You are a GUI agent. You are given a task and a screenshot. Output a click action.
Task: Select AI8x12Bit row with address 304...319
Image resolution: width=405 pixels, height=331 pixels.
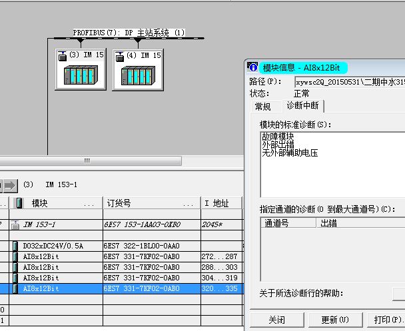coord(121,278)
